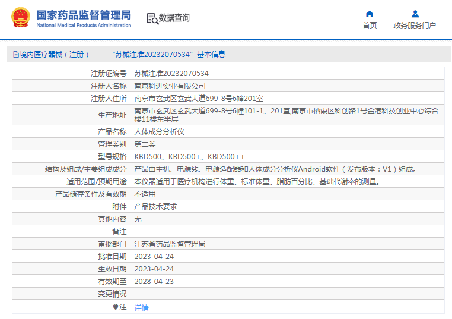Select the 结构及组成 description text

pyautogui.click(x=276, y=169)
